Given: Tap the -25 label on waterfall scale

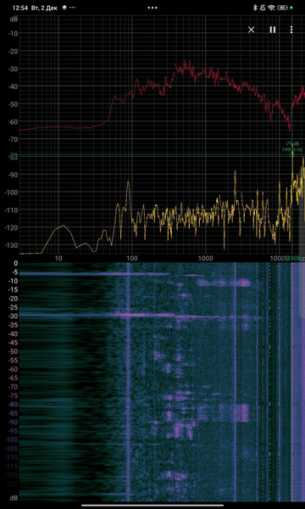Looking at the screenshot, I should point(14,307).
